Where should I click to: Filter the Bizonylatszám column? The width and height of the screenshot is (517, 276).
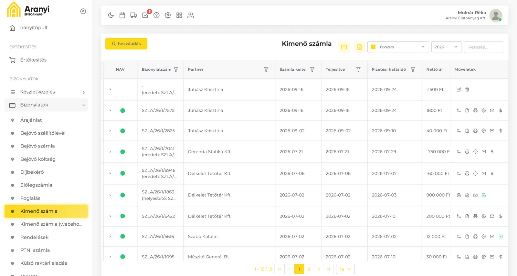click(176, 69)
